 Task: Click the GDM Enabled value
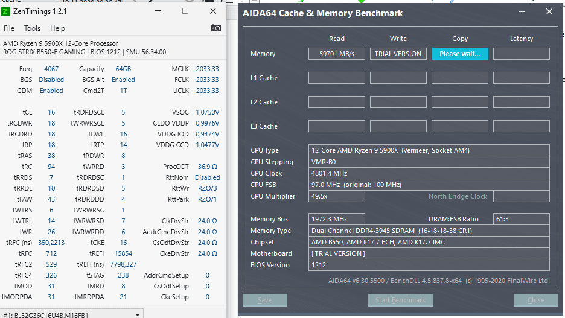point(51,91)
